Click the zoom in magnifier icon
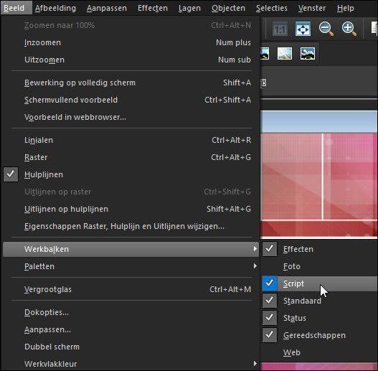Image resolution: width=378 pixels, height=371 pixels. click(349, 29)
